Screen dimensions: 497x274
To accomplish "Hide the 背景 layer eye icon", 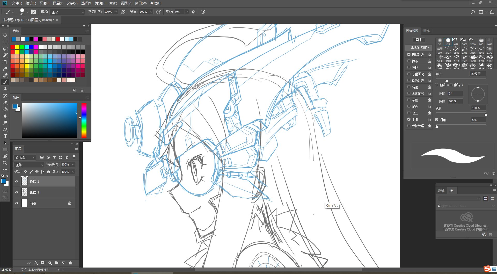I will point(17,203).
